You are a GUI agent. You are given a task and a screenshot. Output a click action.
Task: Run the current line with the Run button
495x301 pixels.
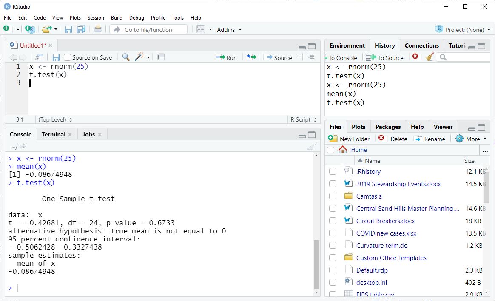pos(227,57)
